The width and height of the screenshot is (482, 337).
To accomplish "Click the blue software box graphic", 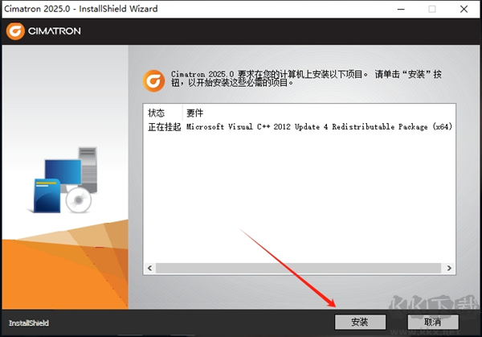I will (47, 195).
